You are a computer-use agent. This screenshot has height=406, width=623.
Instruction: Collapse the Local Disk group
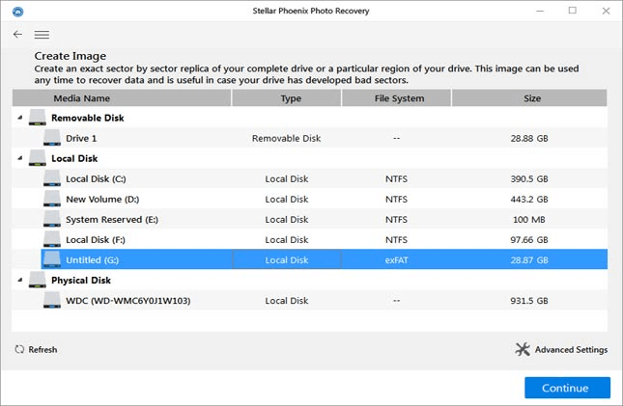pos(20,158)
